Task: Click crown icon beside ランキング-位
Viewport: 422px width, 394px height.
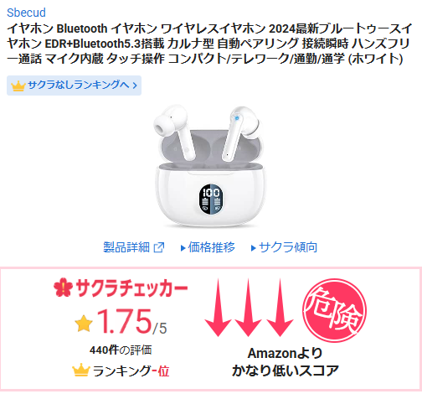Action: 81,371
